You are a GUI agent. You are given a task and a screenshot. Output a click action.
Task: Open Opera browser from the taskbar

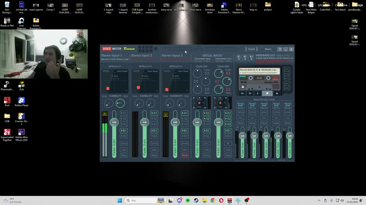tap(221, 200)
